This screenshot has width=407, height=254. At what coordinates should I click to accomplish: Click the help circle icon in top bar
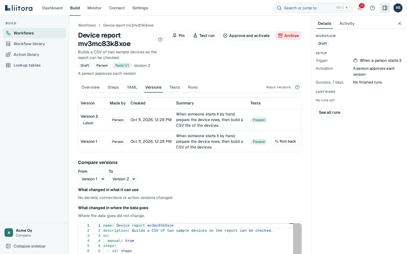[373, 8]
